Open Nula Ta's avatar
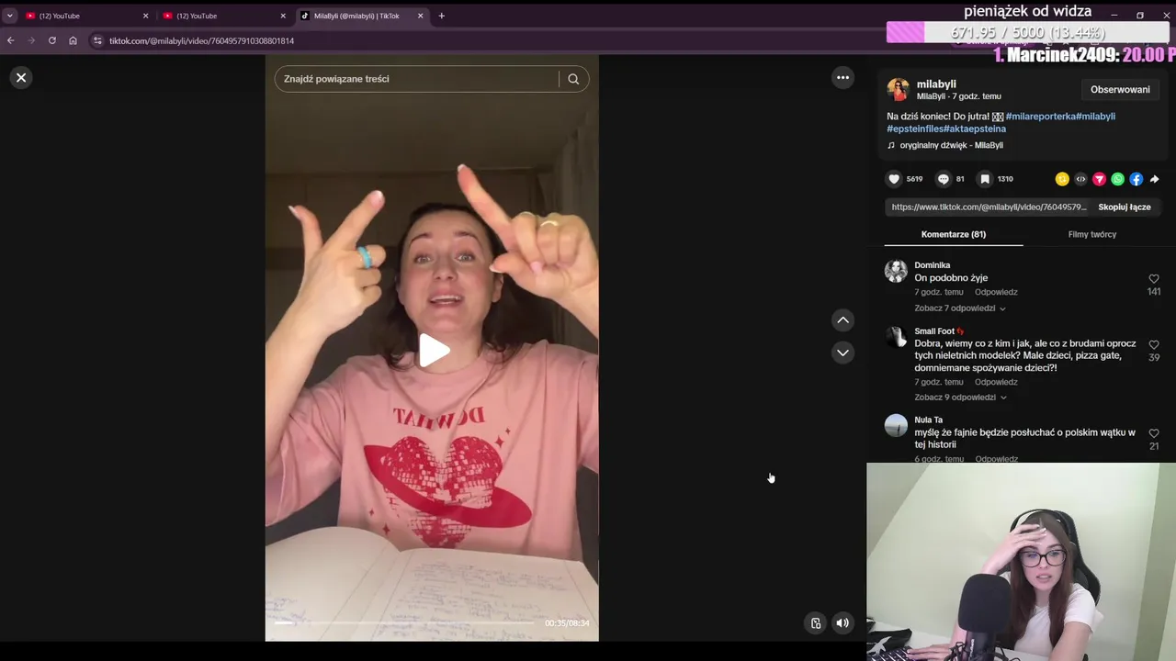This screenshot has height=661, width=1176. tap(896, 426)
